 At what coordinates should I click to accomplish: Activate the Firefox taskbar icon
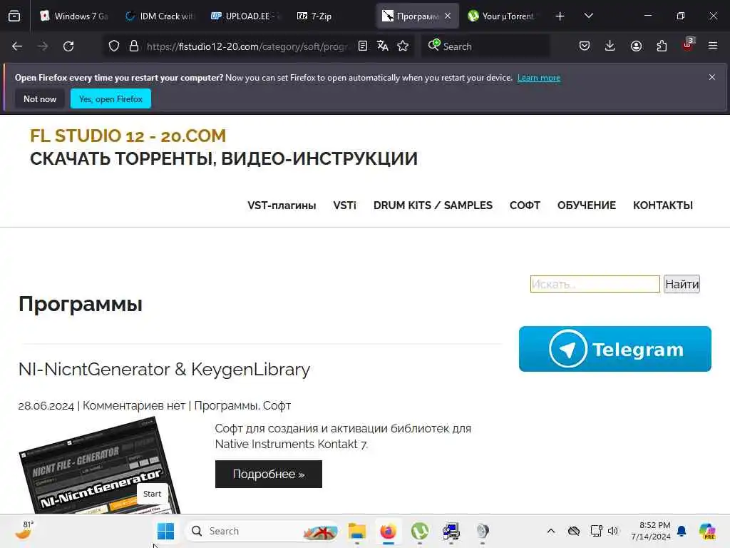[x=389, y=531]
